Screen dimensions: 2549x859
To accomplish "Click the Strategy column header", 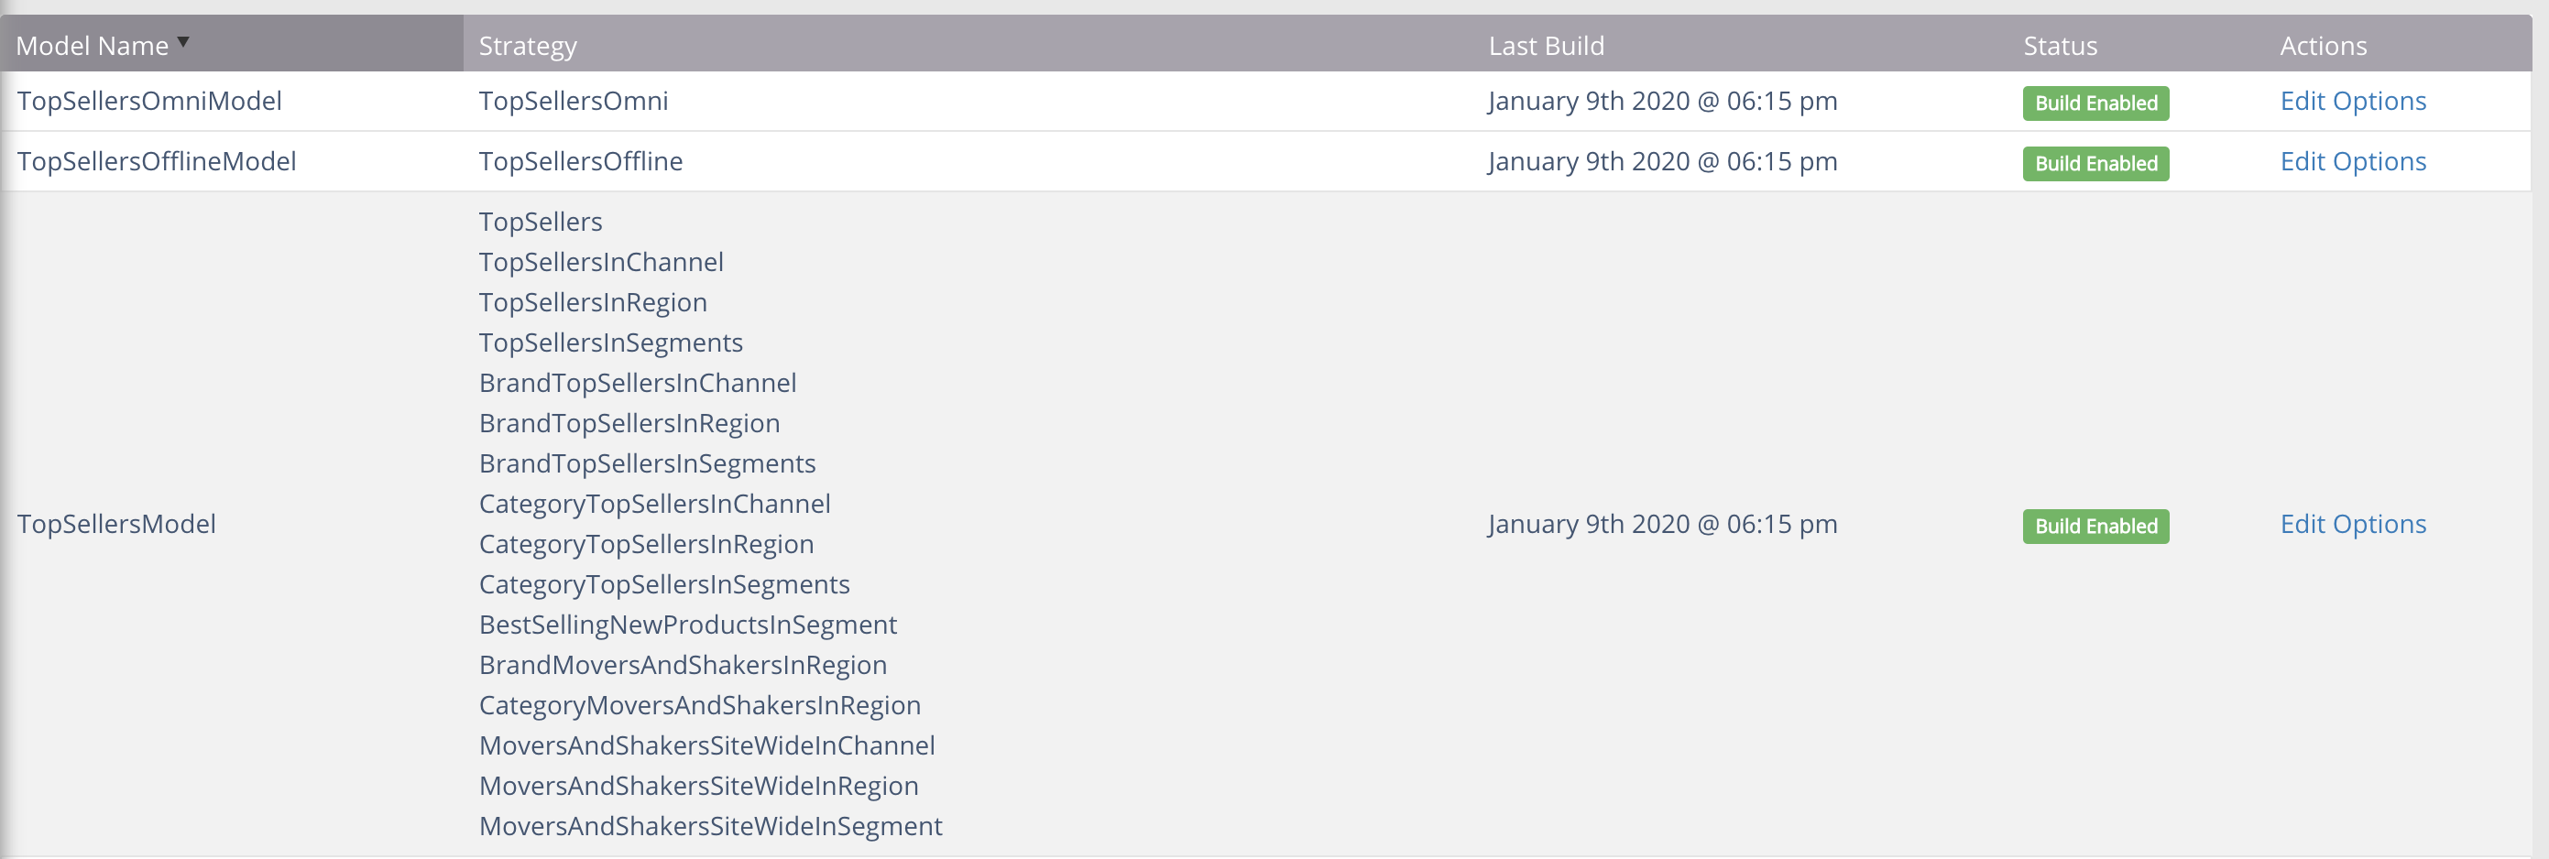I will [x=528, y=46].
